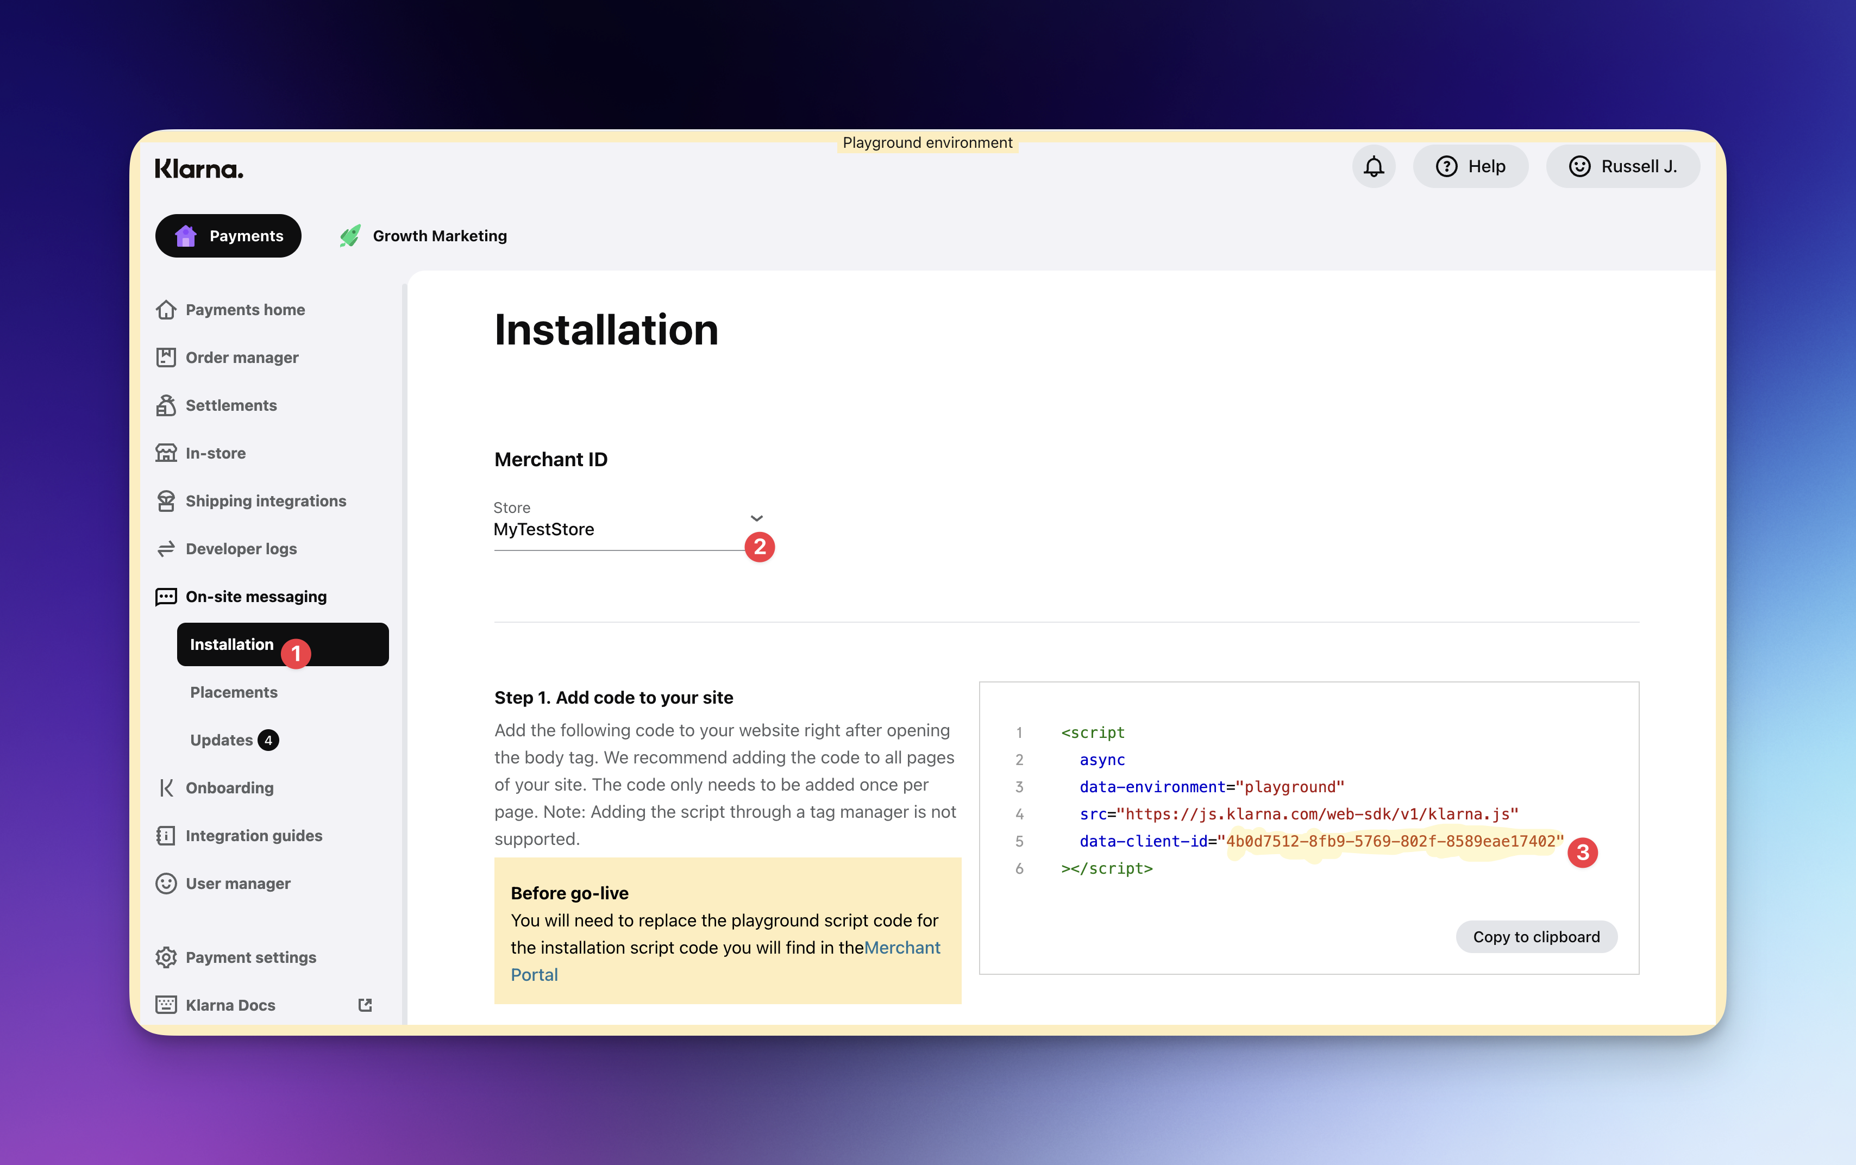
Task: Open Shipping integrations in the sidebar
Action: tap(265, 501)
